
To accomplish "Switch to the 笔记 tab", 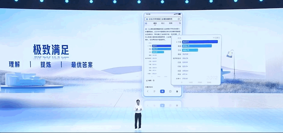I will click(163, 23).
